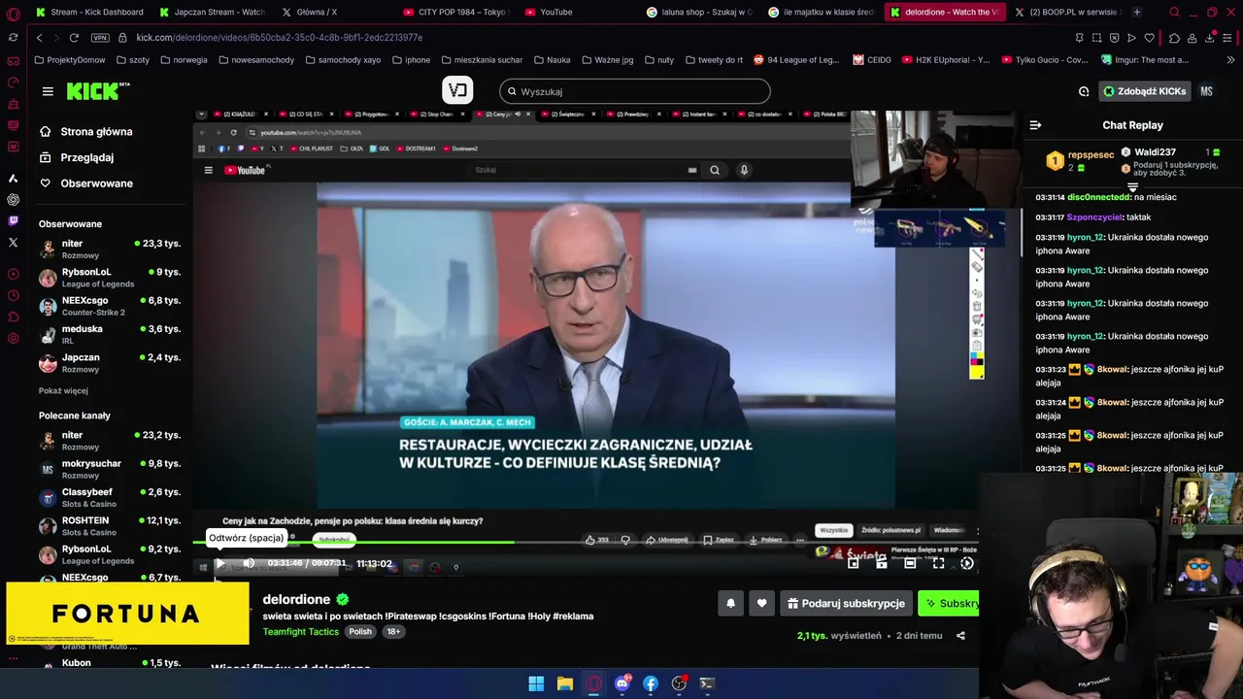
Task: Switch to Stream - Kick Dashboard tab
Action: click(89, 12)
